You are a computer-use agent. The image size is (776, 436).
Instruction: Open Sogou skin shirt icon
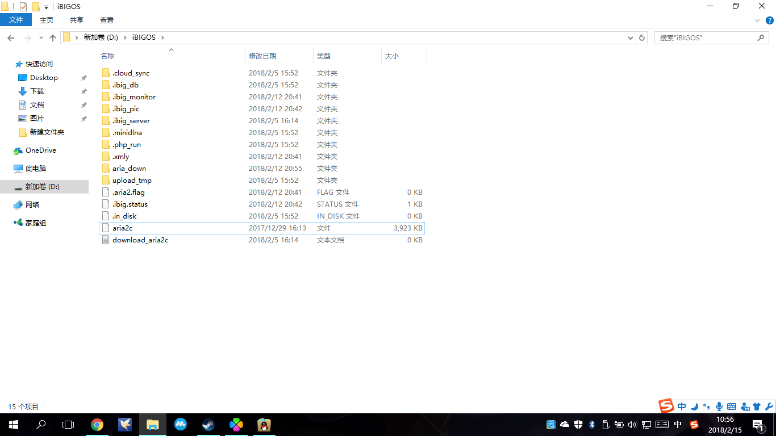coord(757,406)
